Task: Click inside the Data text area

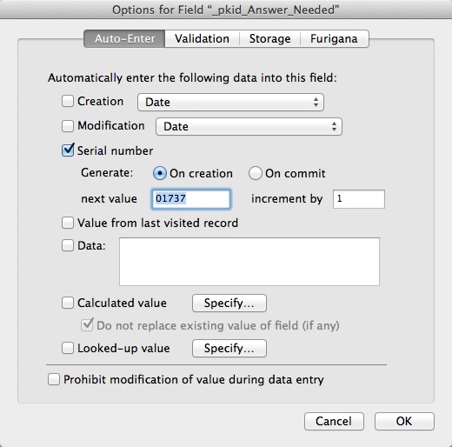Action: click(249, 262)
